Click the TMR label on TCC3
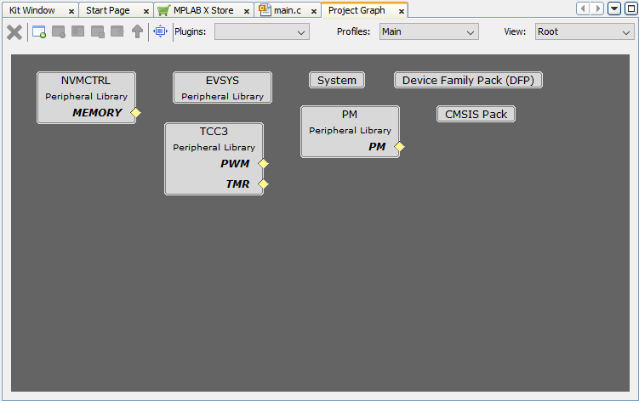Screen dimensions: 639x401 pos(237,184)
